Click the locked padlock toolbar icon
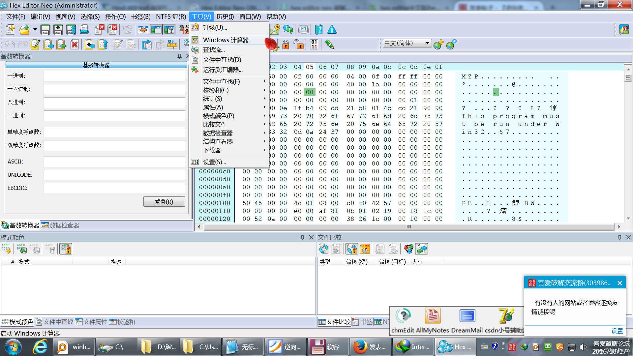Viewport: 633px width, 356px height. click(x=286, y=44)
